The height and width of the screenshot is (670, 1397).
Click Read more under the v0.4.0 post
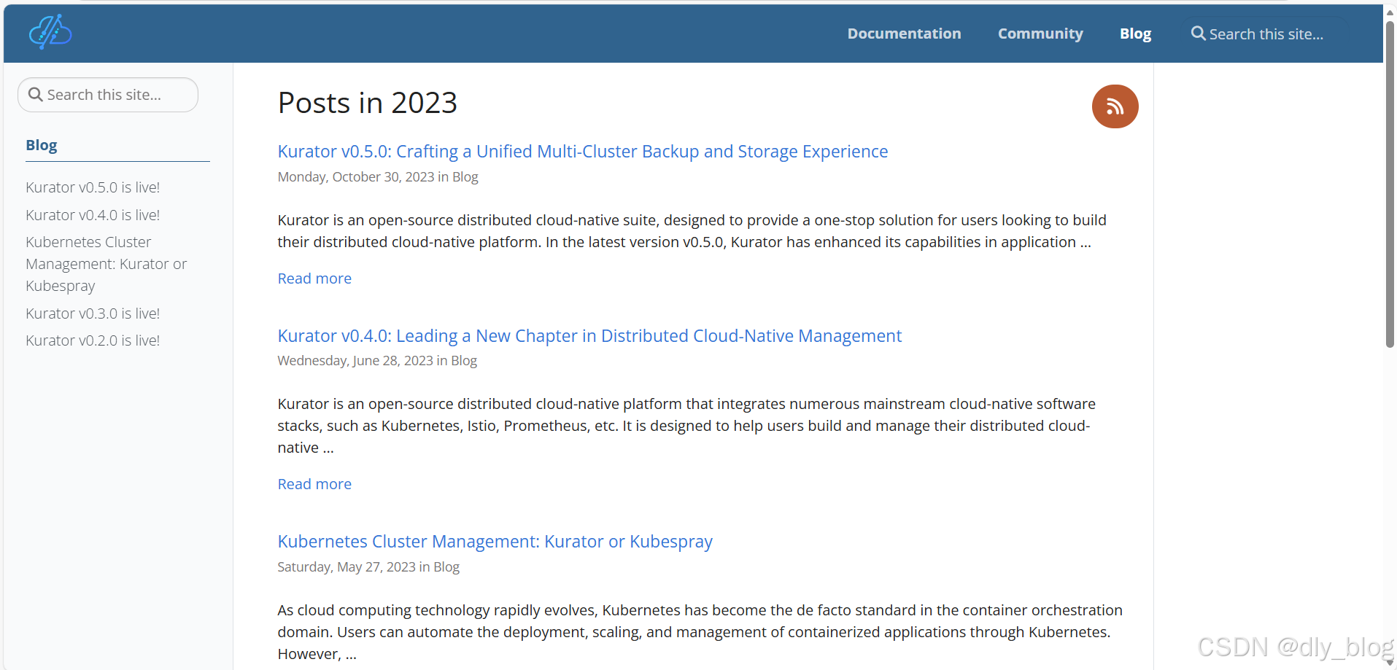click(314, 484)
